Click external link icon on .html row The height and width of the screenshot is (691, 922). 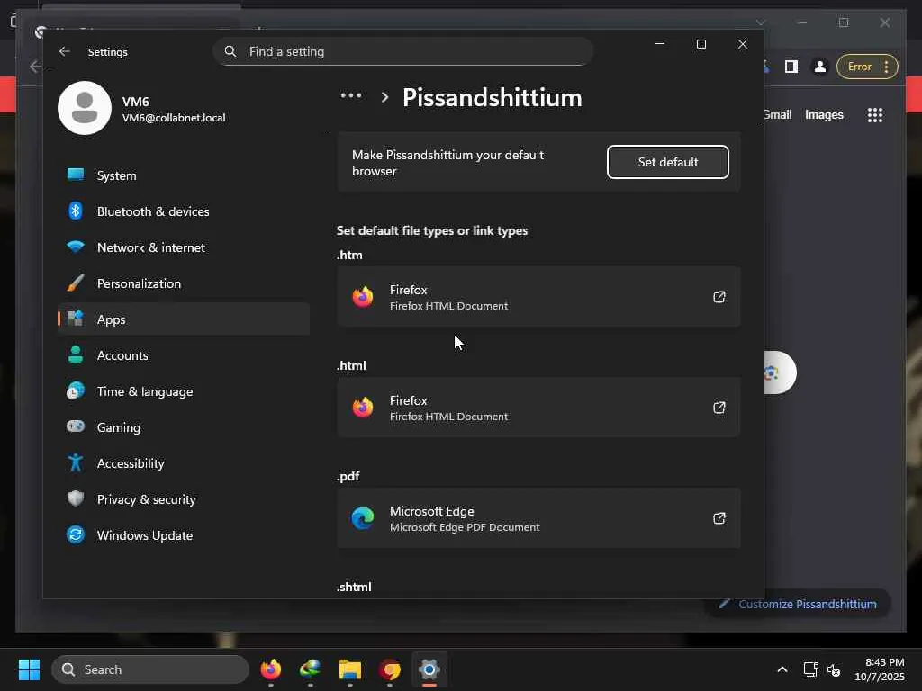[719, 408]
